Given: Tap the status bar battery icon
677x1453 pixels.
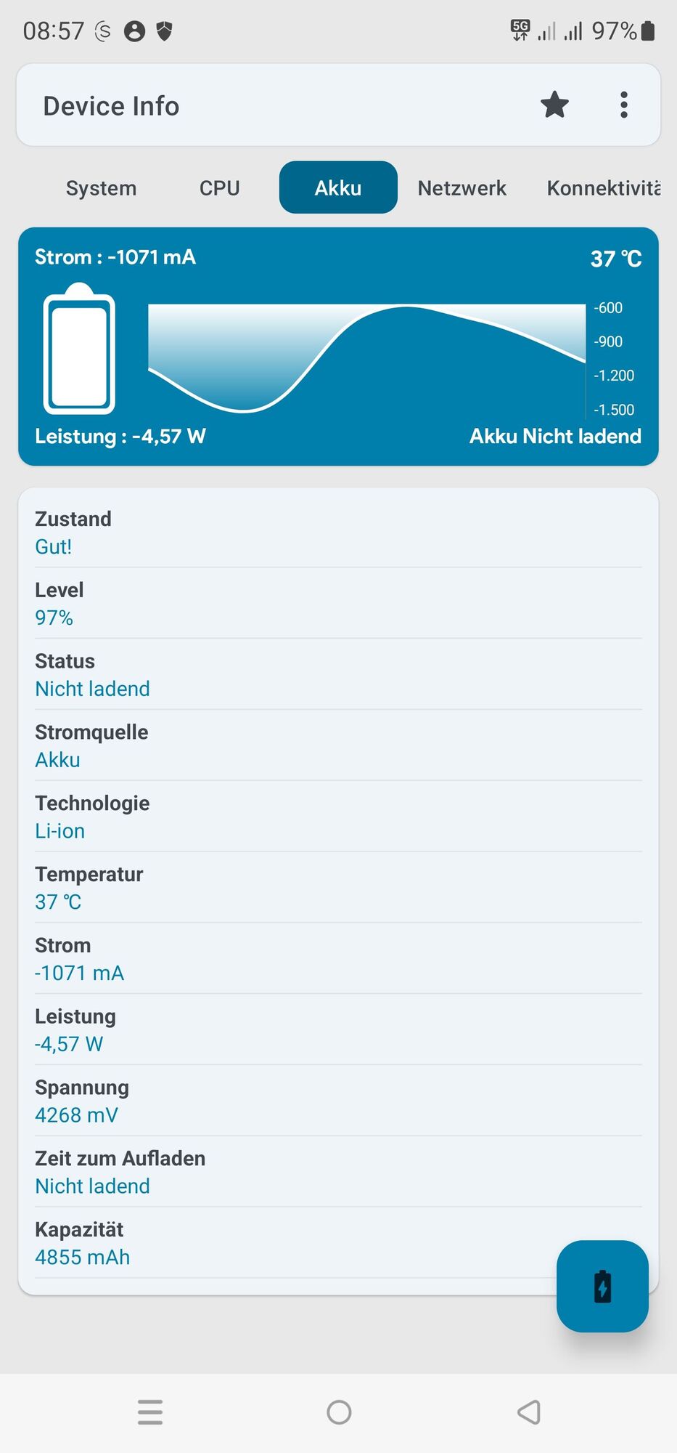Looking at the screenshot, I should coord(648,31).
